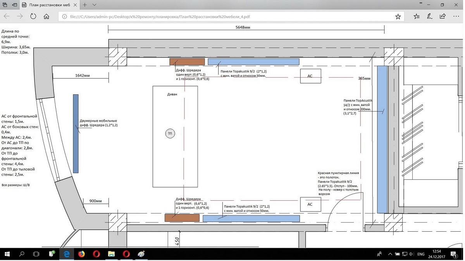Add page to favorites with star icon
Image resolution: width=465 pixels, height=261 pixels.
[398, 17]
